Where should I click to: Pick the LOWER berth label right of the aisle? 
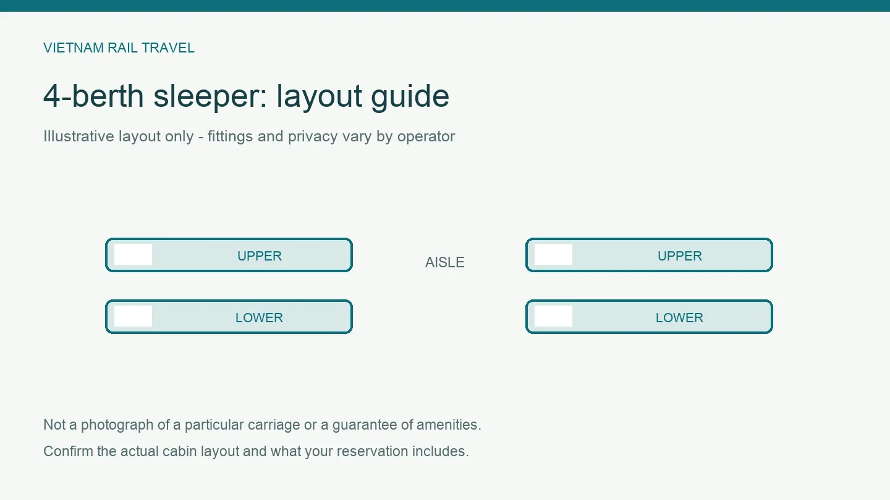coord(679,318)
